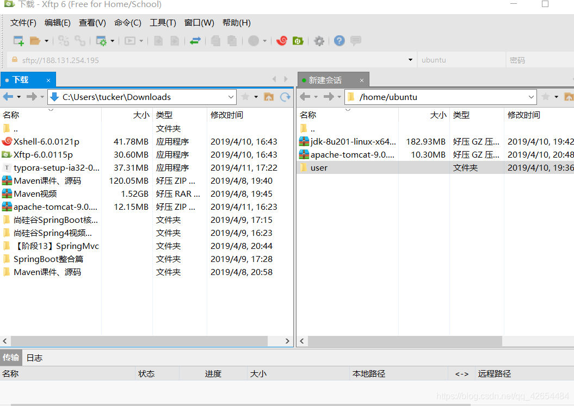Go back in local pane navigation
574x406 pixels.
[8, 97]
